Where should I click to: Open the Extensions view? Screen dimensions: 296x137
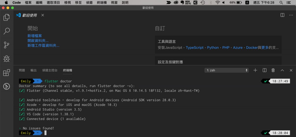[6, 73]
